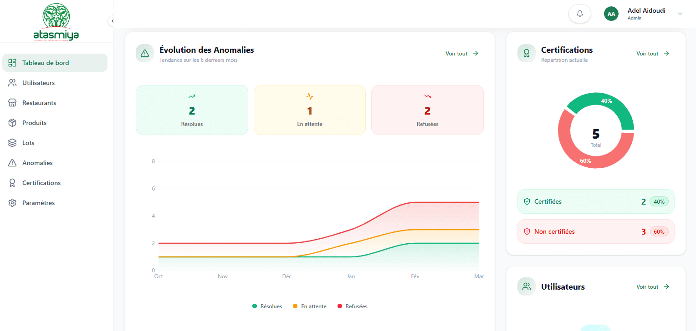The image size is (696, 331).
Task: Click the Utilisateurs card people icon
Action: pos(526,286)
